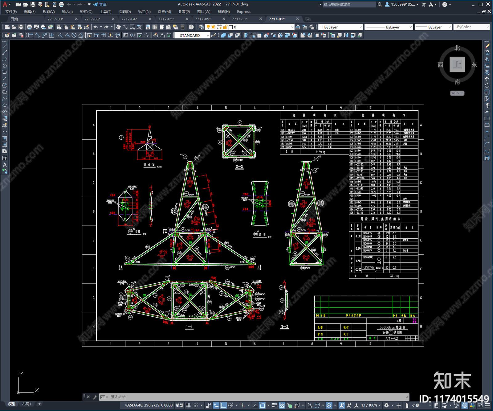
Task: Open the QuickCalc calculator tool
Action: point(182,27)
